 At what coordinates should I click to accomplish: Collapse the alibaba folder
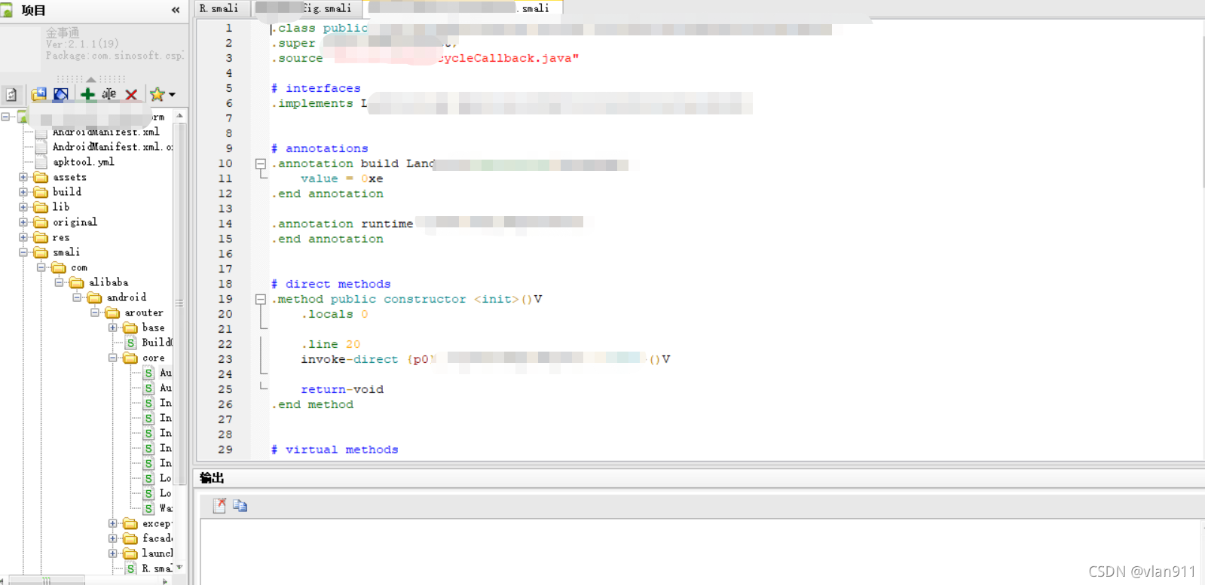click(60, 282)
